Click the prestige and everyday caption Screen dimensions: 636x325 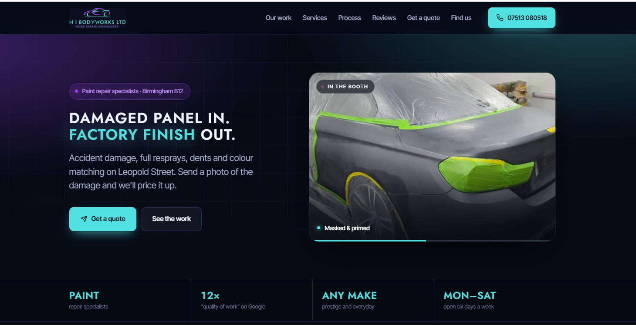[x=348, y=307]
